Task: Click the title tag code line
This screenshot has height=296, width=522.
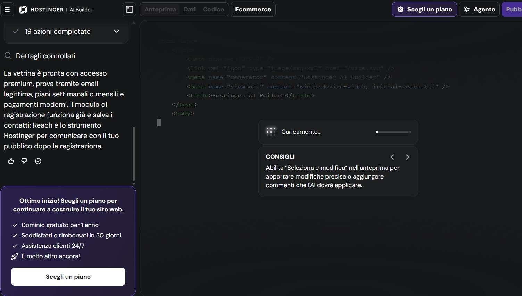Action: [x=250, y=96]
